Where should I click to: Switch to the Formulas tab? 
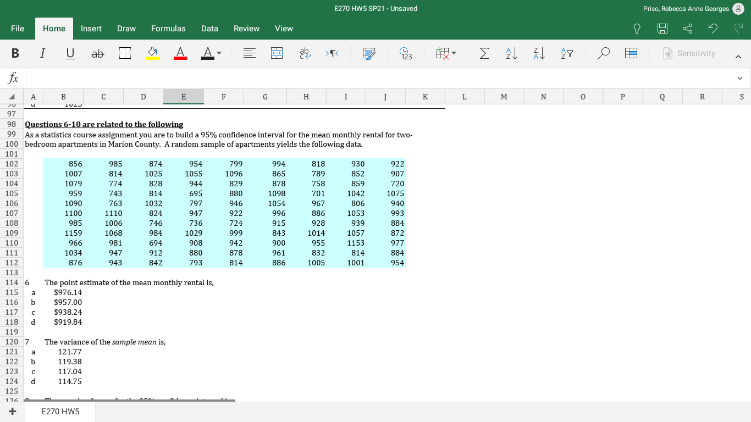coord(168,29)
